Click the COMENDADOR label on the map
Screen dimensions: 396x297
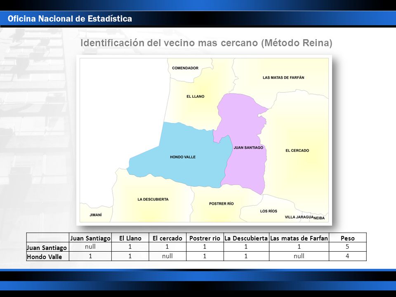(x=185, y=68)
